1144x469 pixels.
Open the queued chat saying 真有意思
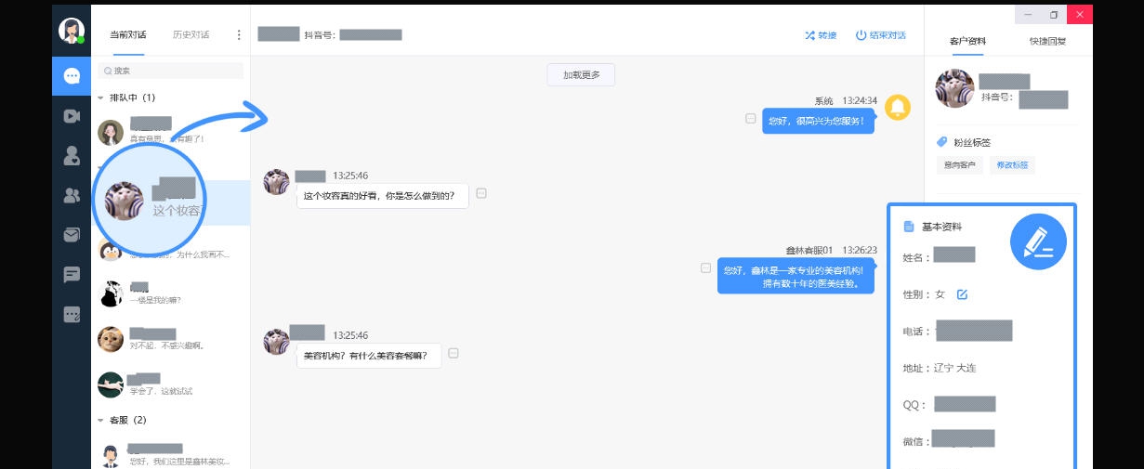click(171, 132)
